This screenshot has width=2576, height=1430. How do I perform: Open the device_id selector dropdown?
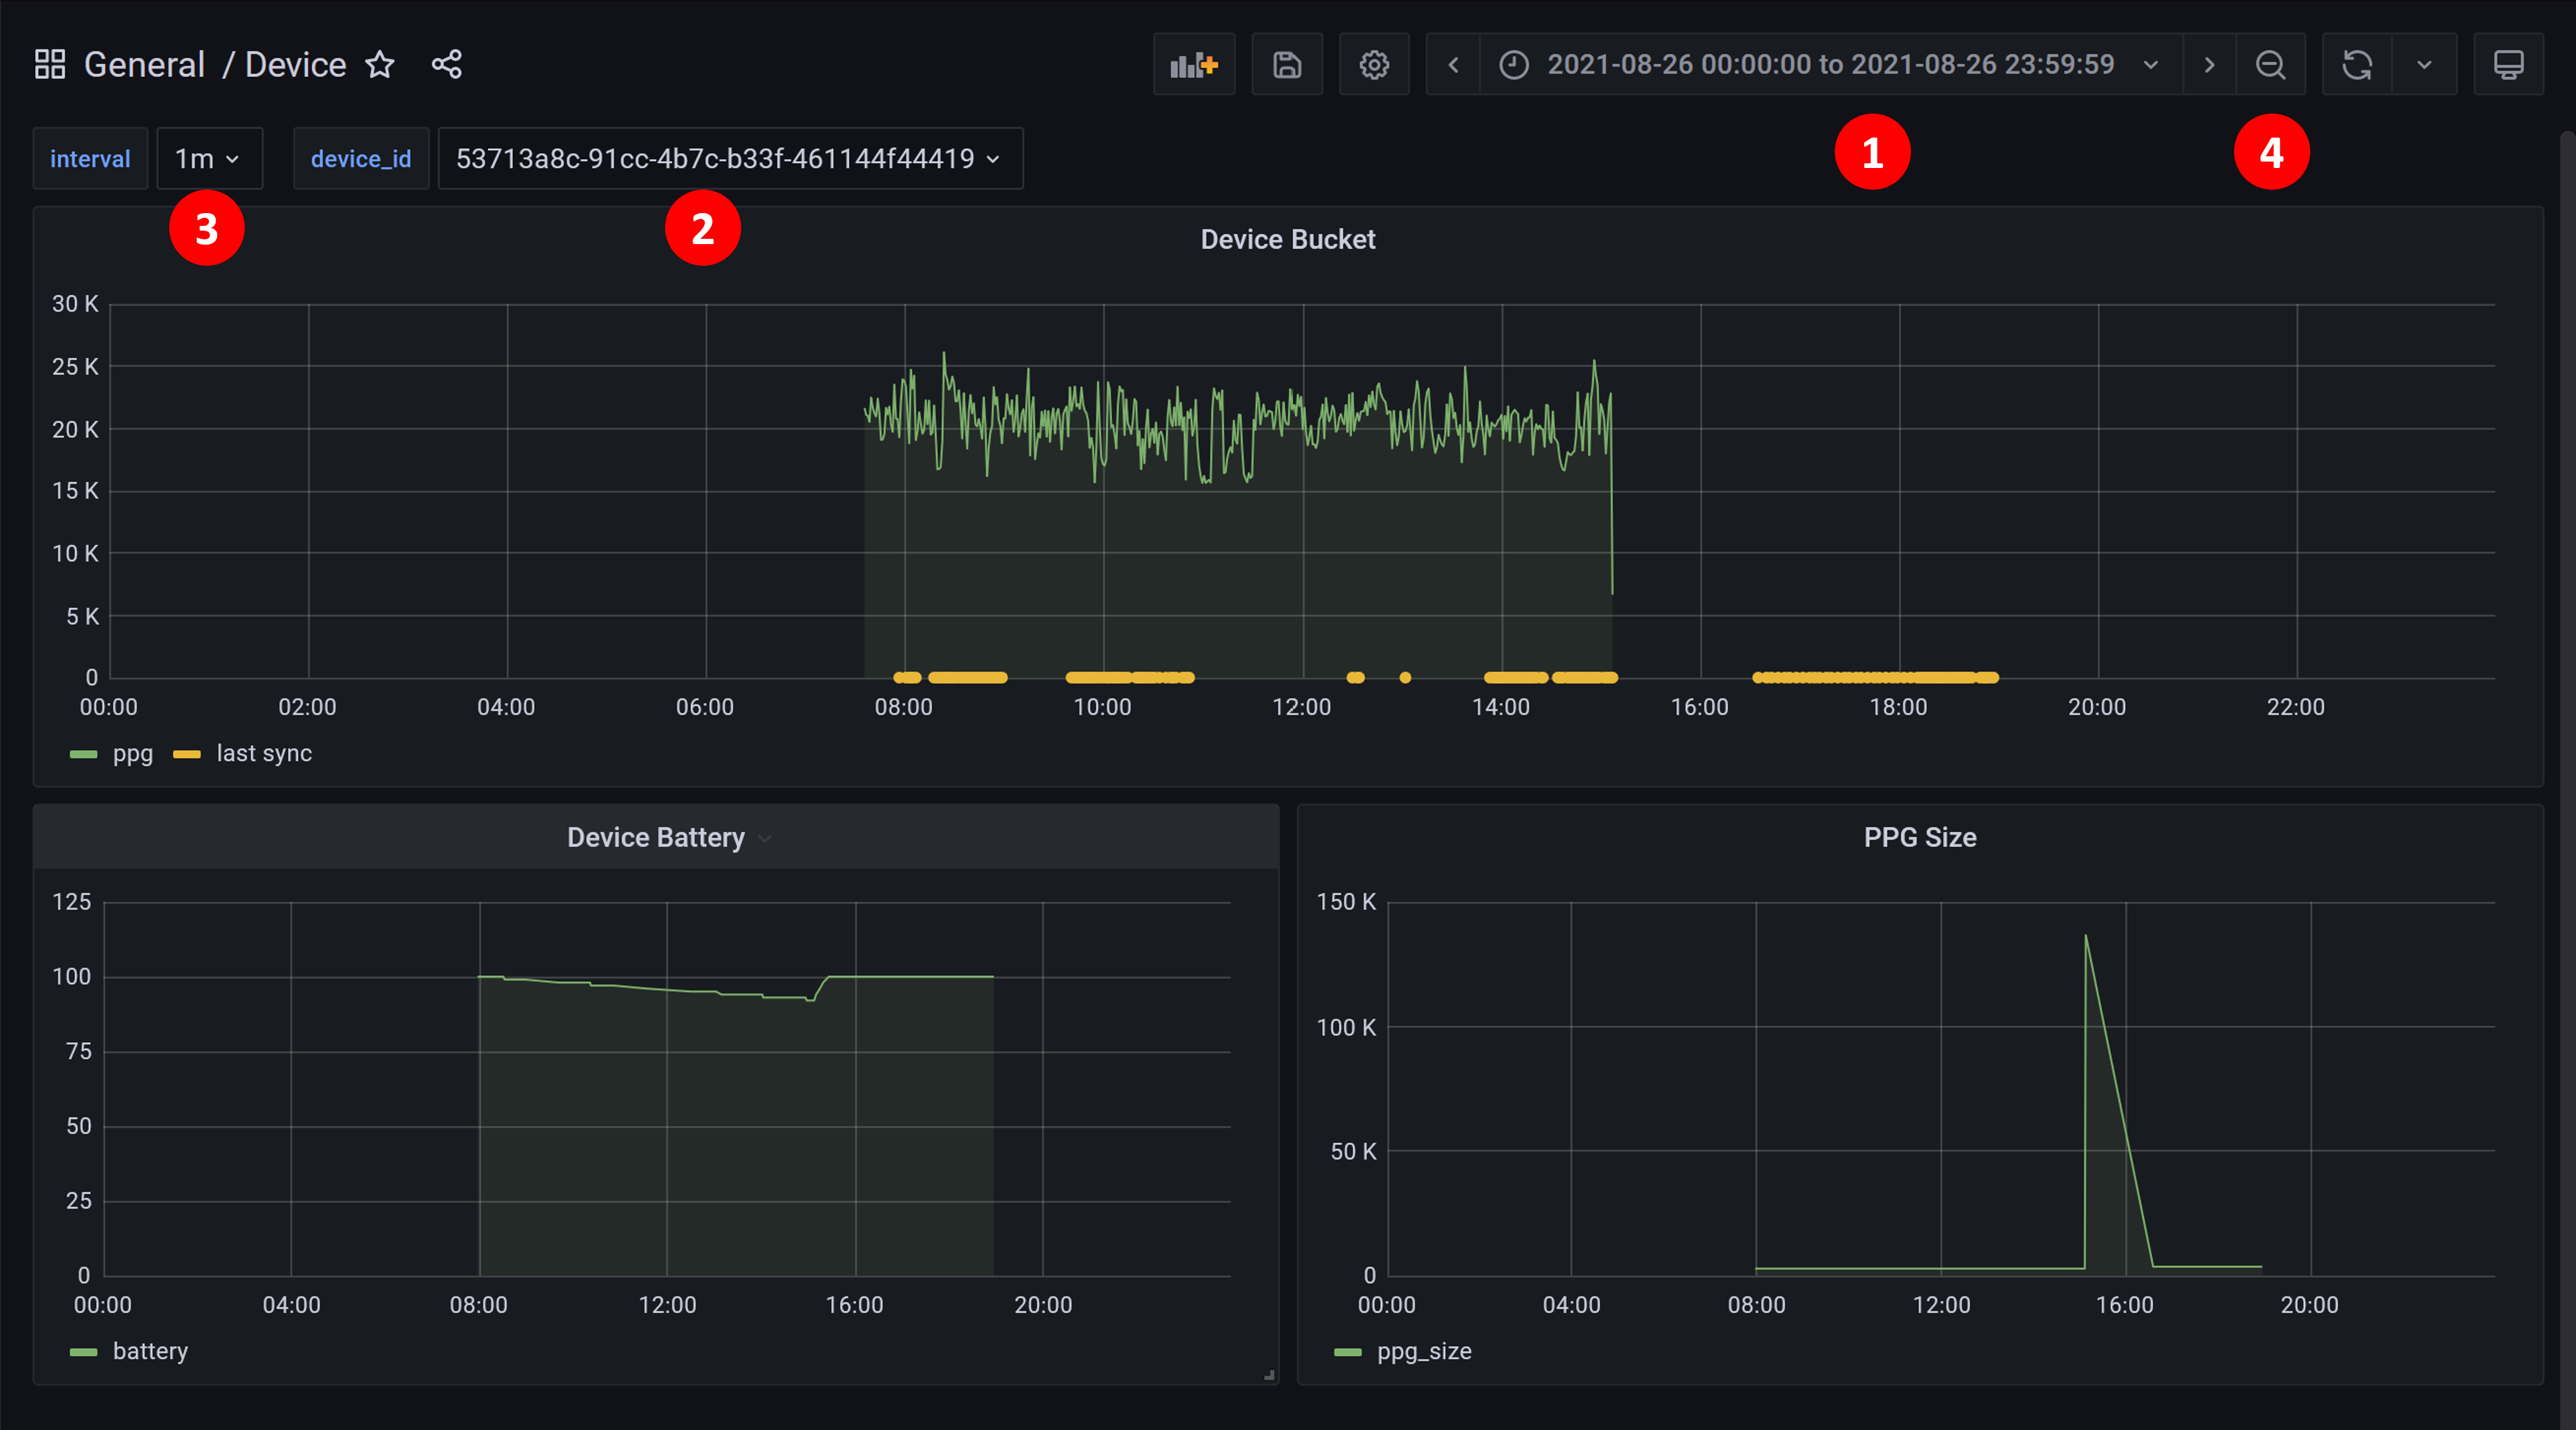(x=729, y=158)
